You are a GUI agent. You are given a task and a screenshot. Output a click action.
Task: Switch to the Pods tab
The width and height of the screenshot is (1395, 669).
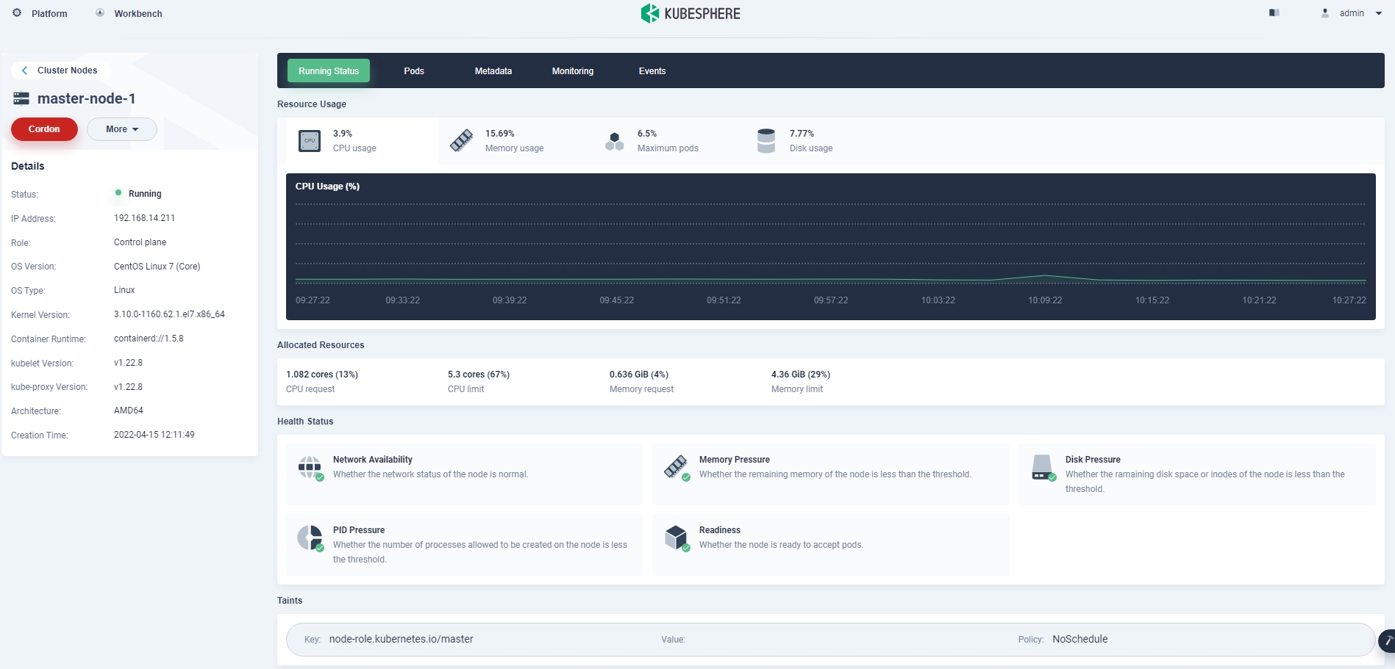[414, 71]
